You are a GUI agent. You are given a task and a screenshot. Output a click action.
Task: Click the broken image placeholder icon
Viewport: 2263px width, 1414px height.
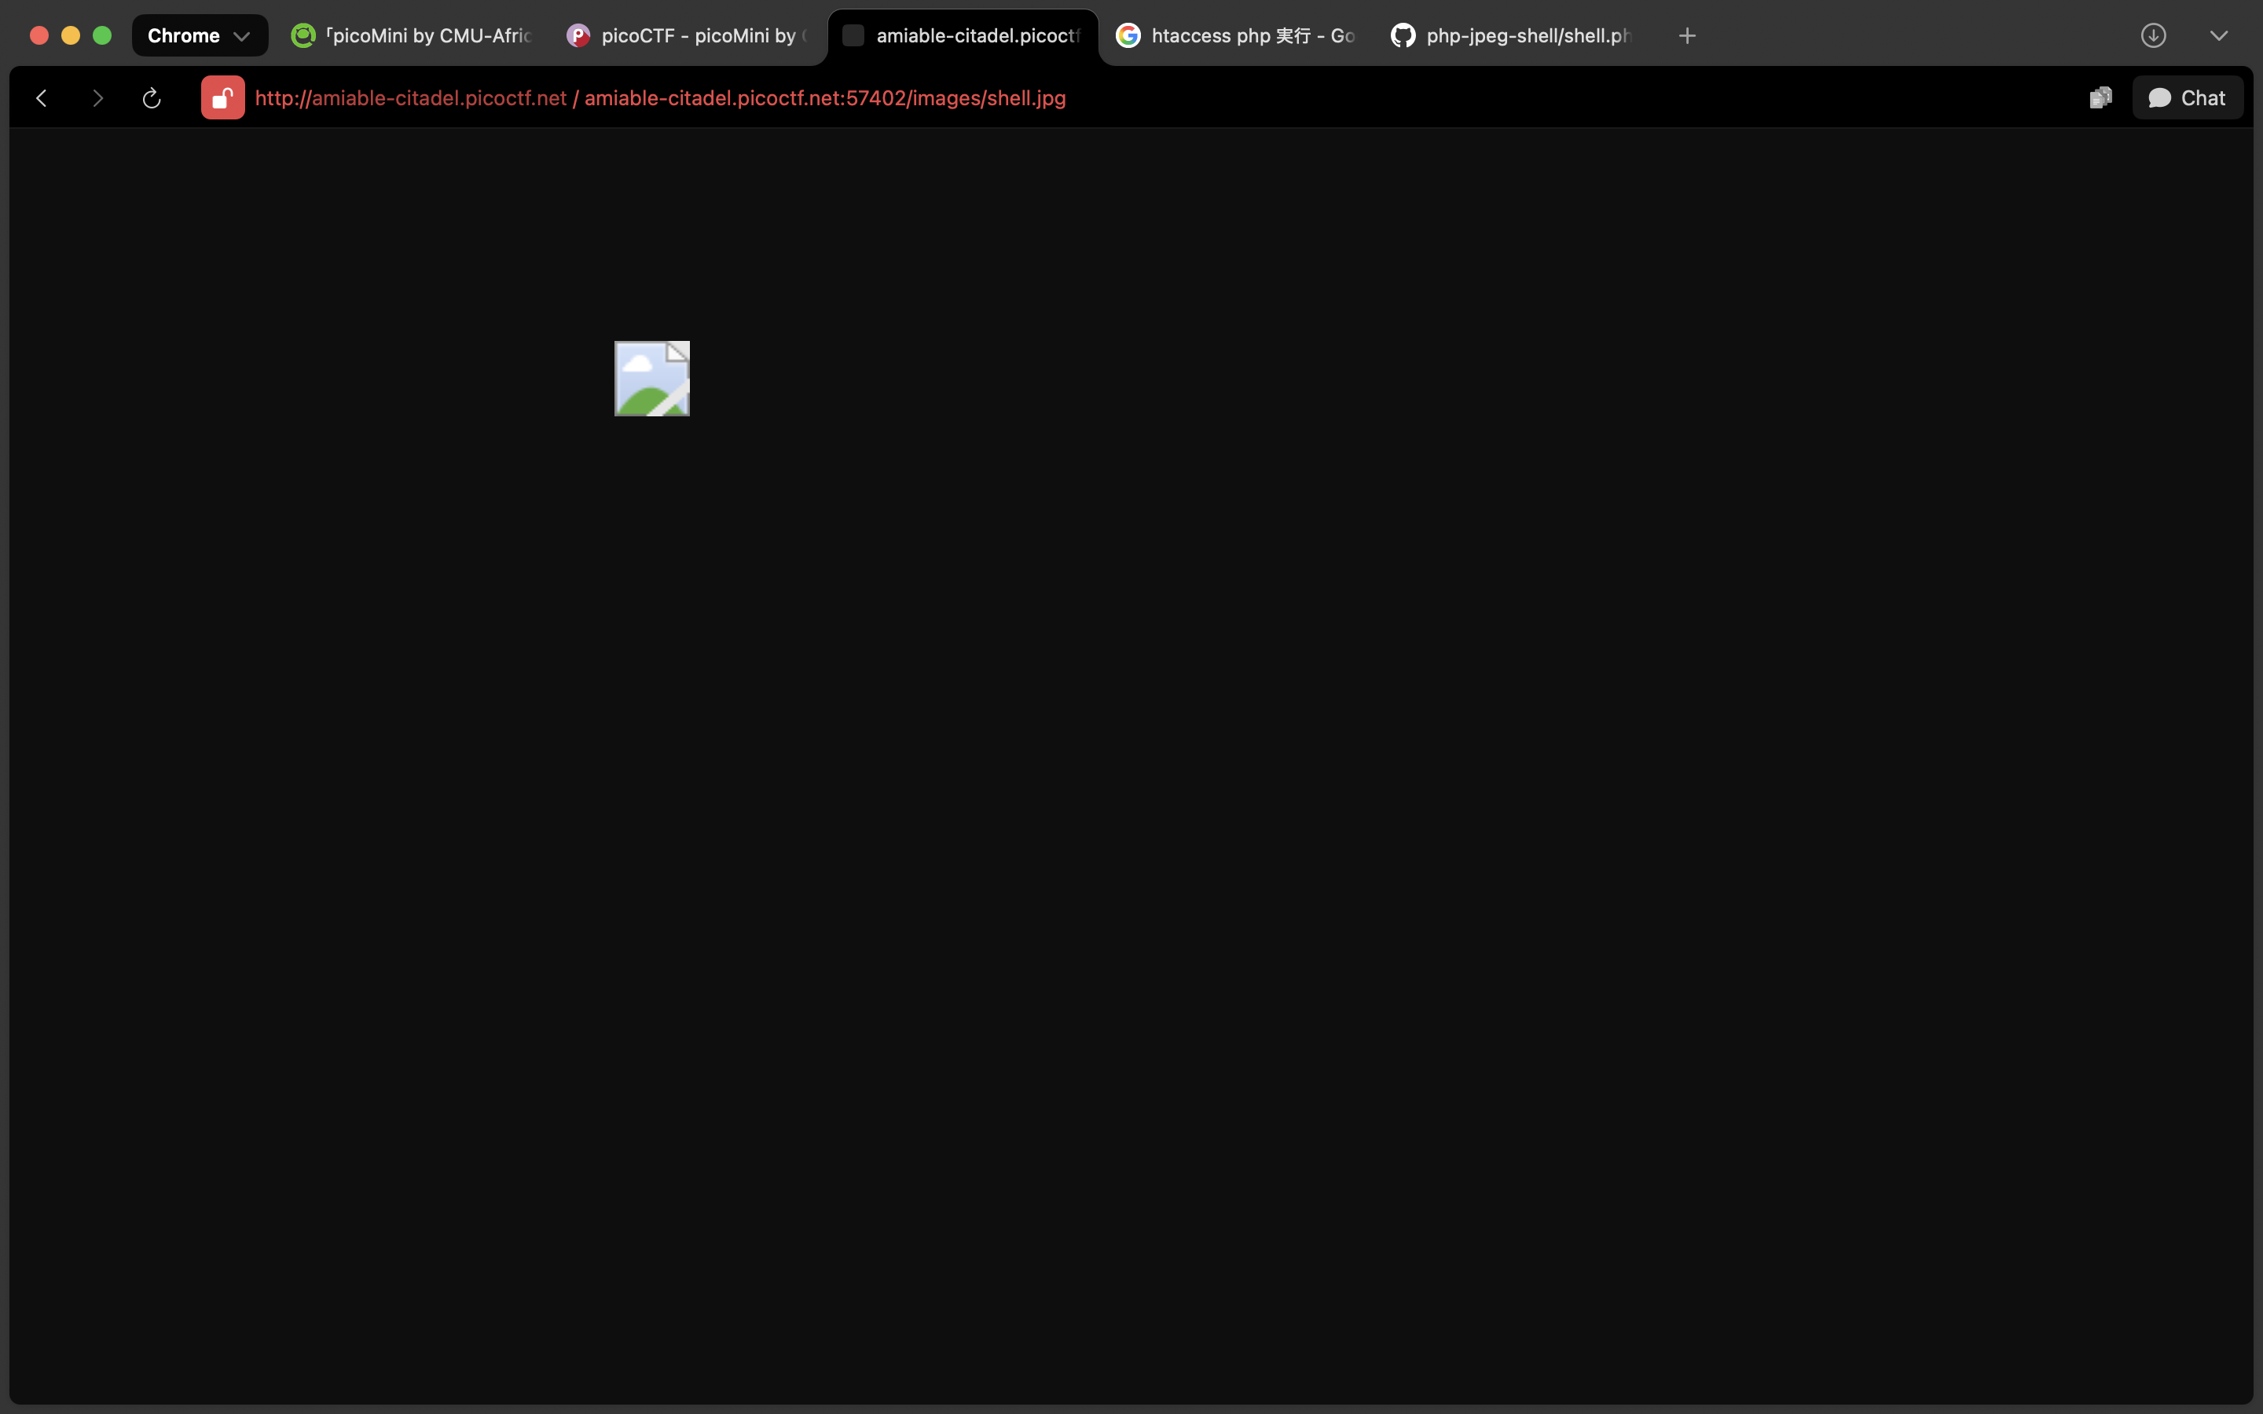coord(651,379)
